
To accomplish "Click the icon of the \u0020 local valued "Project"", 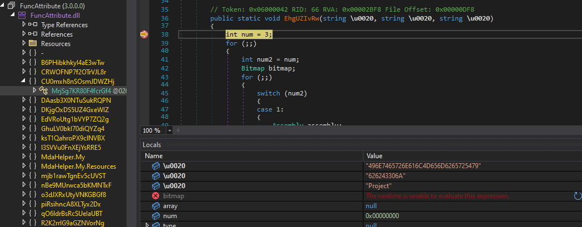I will [156, 186].
